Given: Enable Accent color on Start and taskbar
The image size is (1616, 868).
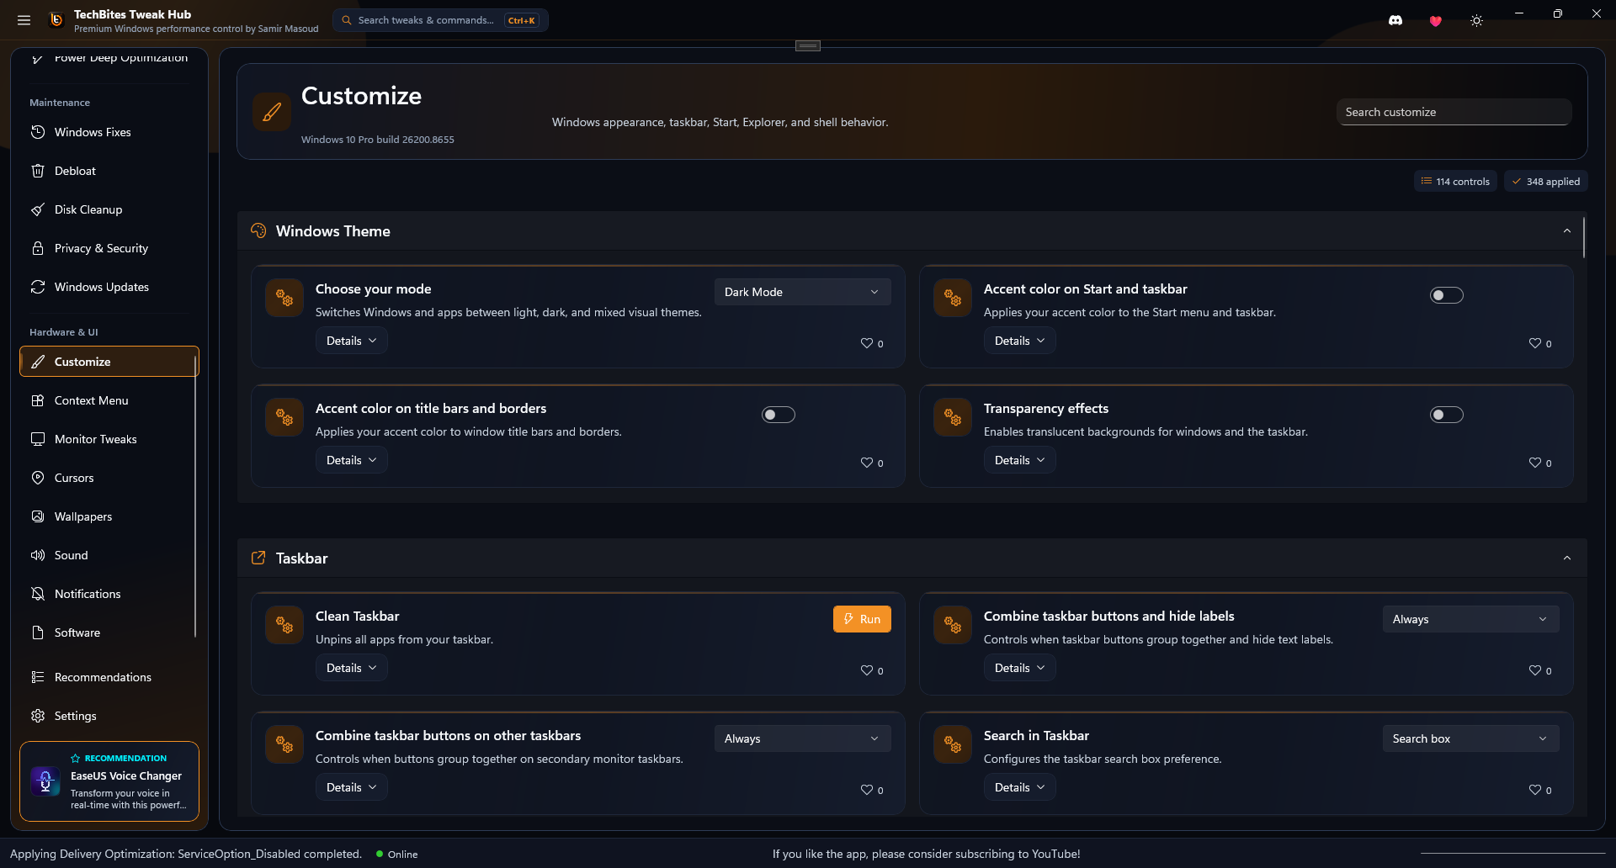Looking at the screenshot, I should 1446,295.
